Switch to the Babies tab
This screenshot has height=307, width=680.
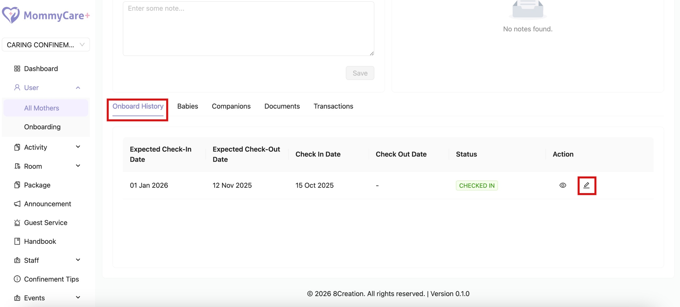pyautogui.click(x=188, y=106)
